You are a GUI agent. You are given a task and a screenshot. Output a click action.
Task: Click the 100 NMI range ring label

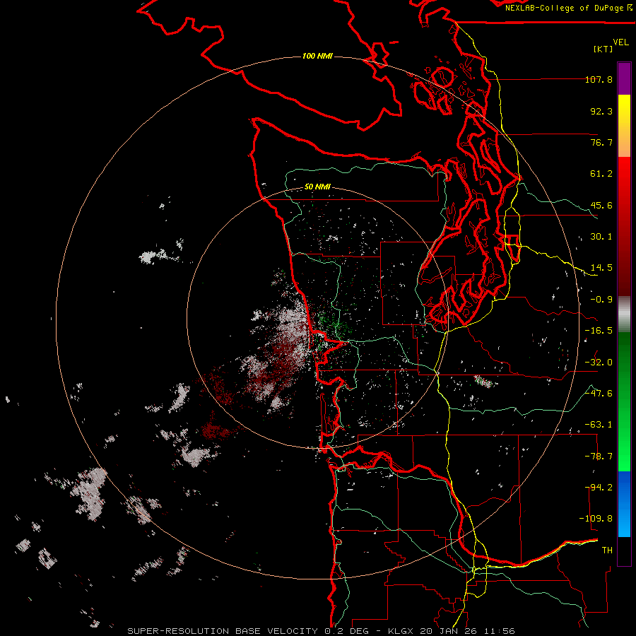[x=317, y=56]
